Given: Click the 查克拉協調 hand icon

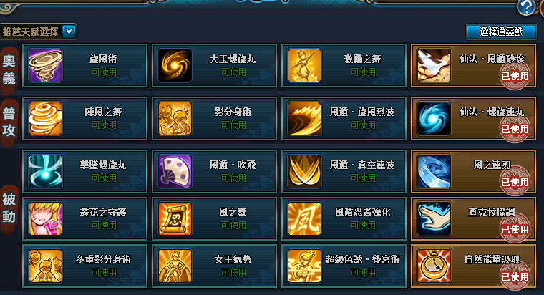Looking at the screenshot, I should (434, 218).
